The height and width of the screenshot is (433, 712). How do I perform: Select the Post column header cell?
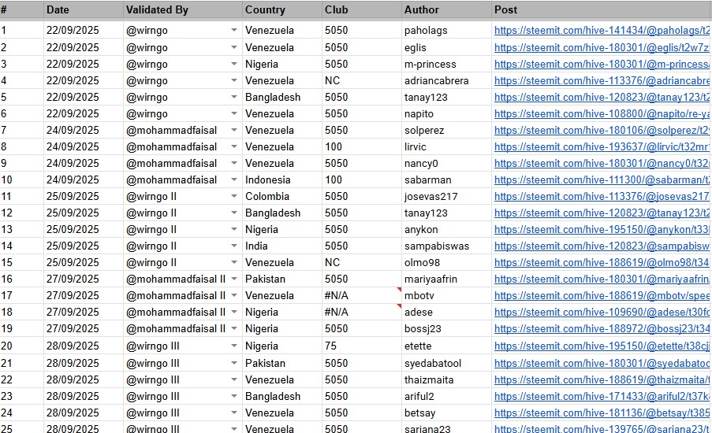(602, 10)
